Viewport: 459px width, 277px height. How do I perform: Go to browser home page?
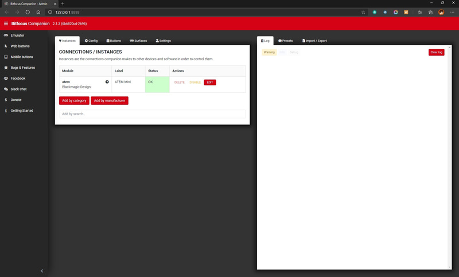[38, 12]
